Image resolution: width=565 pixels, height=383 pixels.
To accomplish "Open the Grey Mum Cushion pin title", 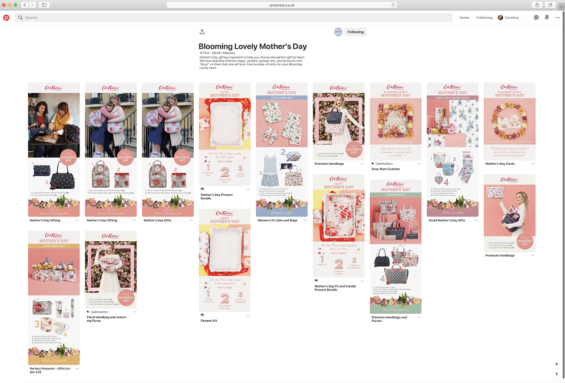I will point(385,169).
